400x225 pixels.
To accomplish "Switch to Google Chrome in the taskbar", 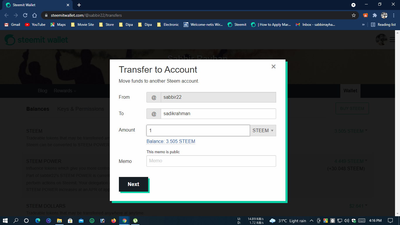I will (x=124, y=221).
